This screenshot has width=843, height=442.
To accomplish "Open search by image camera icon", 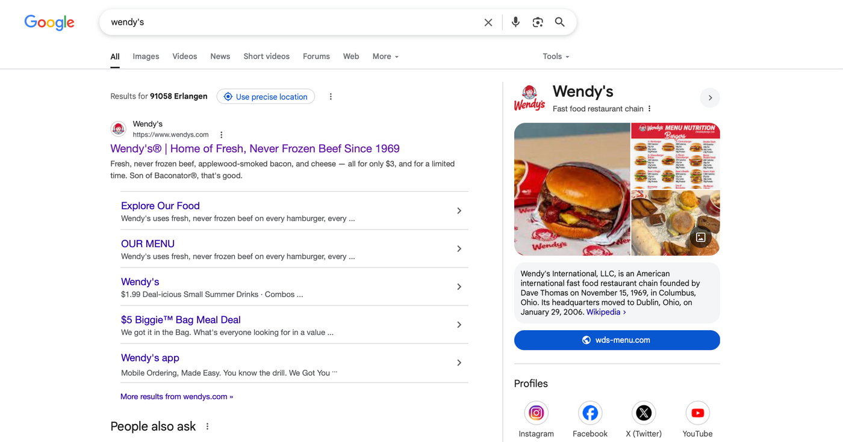I will pos(538,22).
